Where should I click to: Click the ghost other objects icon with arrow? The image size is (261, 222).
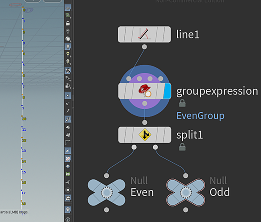(x=68, y=86)
